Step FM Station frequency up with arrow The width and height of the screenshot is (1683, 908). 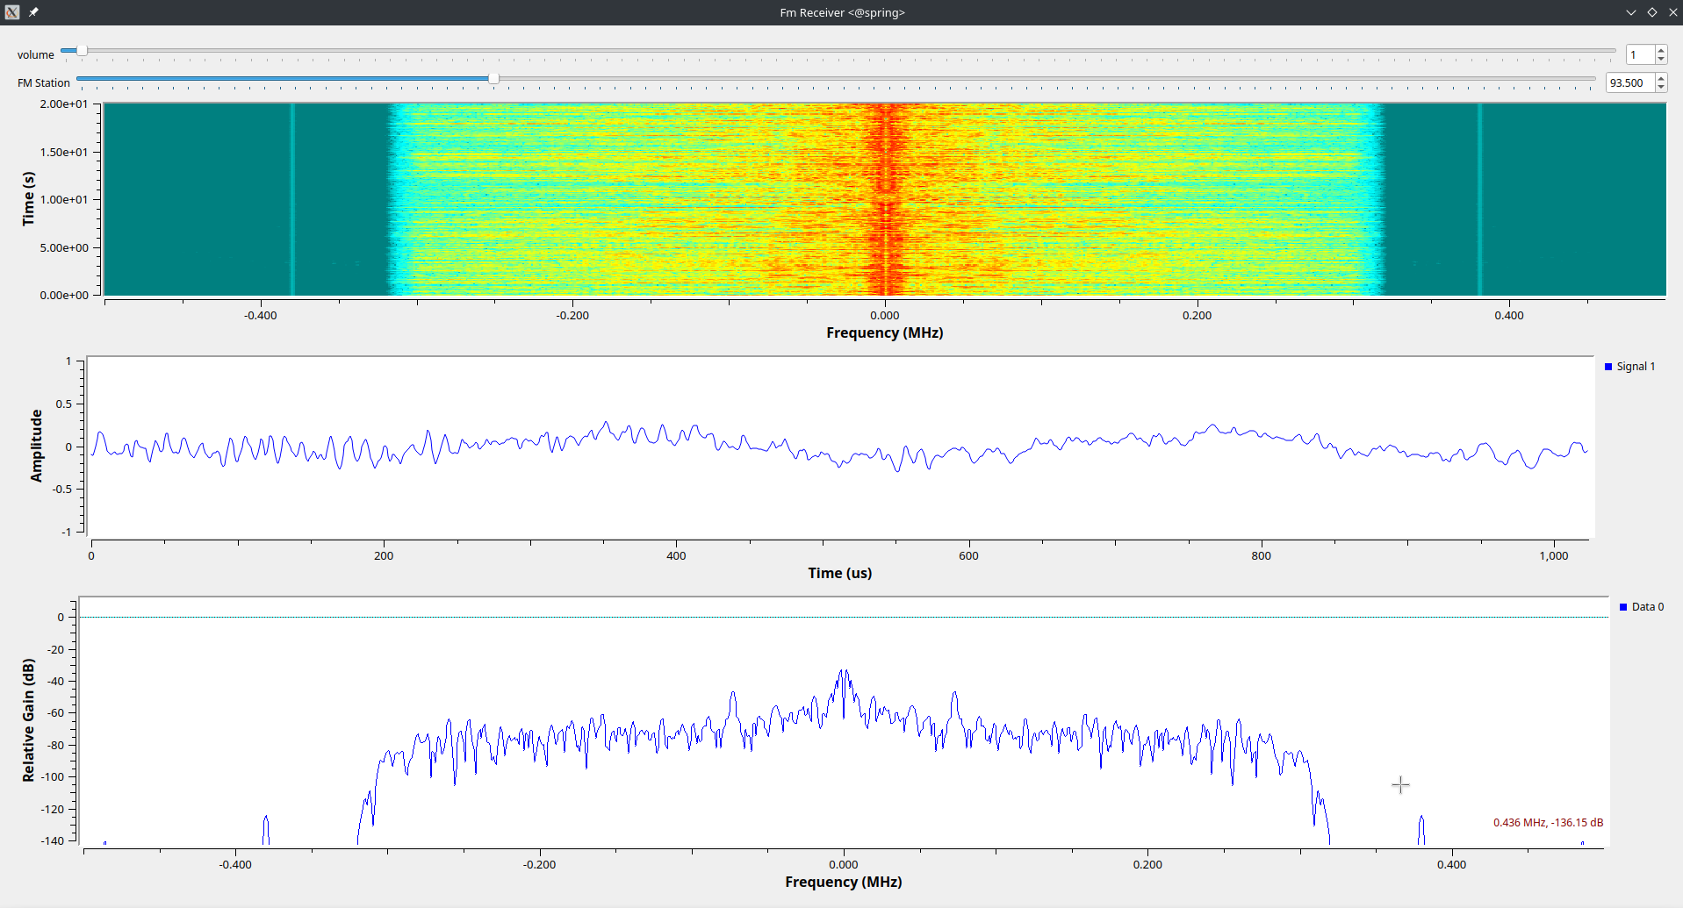1661,79
